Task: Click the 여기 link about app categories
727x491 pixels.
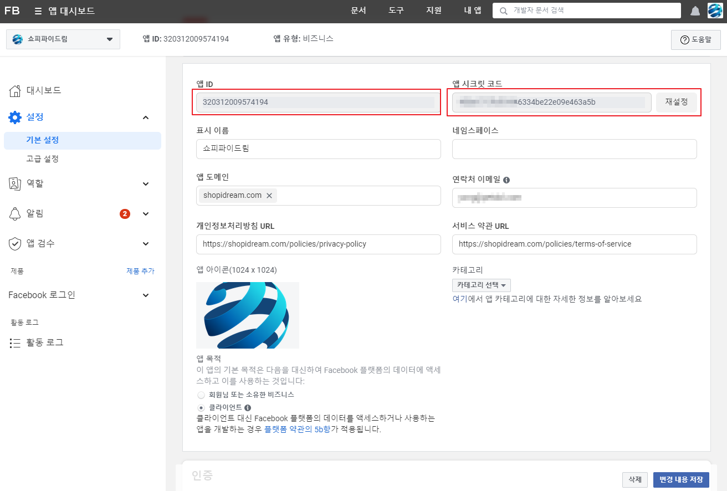Action: (x=460, y=299)
